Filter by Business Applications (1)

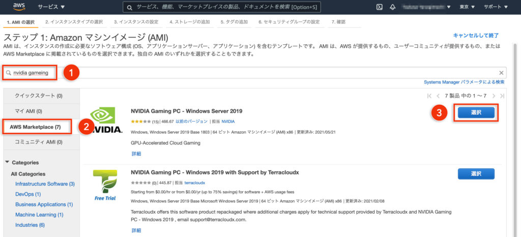point(44,204)
